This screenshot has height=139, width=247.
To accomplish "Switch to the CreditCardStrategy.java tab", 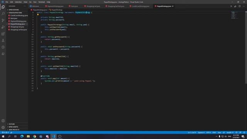I will pyautogui.click(x=140, y=6).
